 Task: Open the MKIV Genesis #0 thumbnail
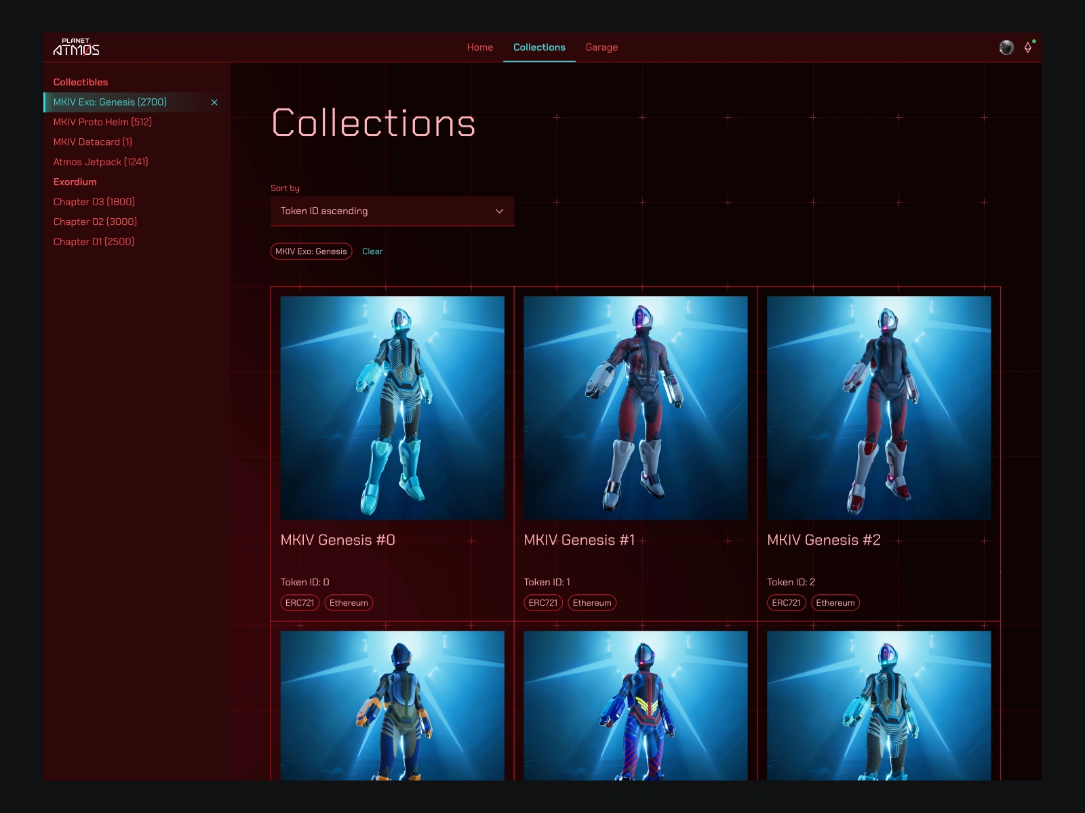[392, 408]
